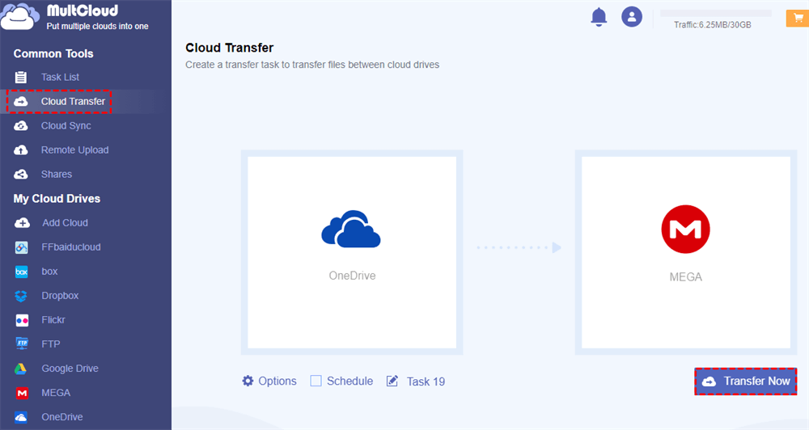Open FTP drive label

click(x=50, y=344)
